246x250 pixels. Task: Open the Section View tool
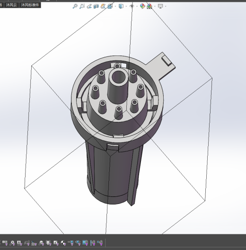[x=96, y=6]
